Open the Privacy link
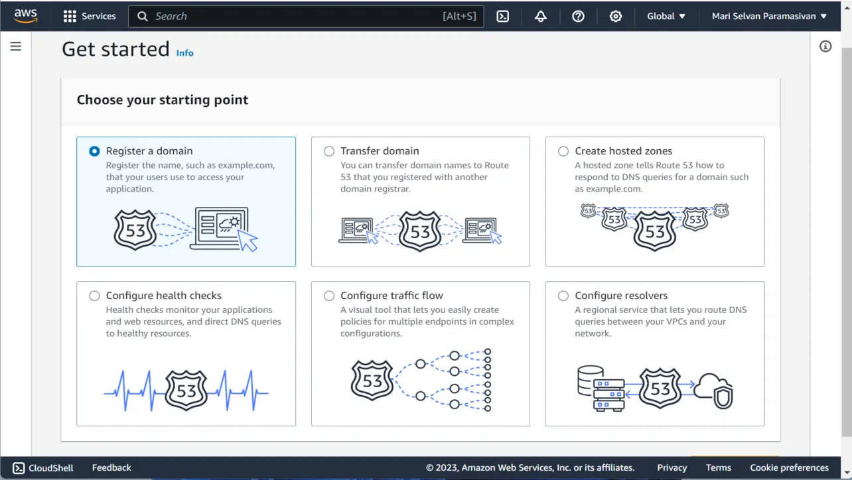This screenshot has height=480, width=852. point(672,467)
